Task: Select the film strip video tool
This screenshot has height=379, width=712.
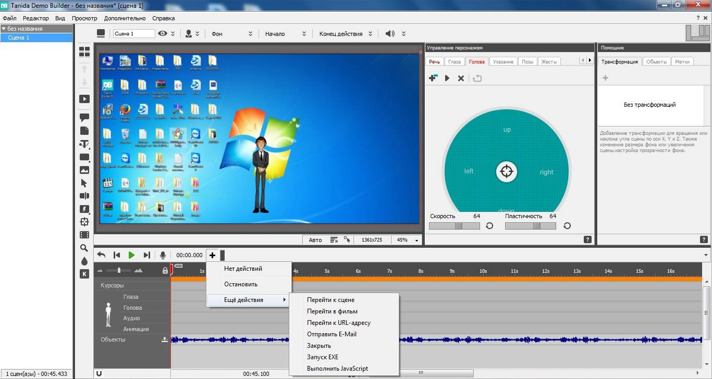Action: pyautogui.click(x=84, y=235)
